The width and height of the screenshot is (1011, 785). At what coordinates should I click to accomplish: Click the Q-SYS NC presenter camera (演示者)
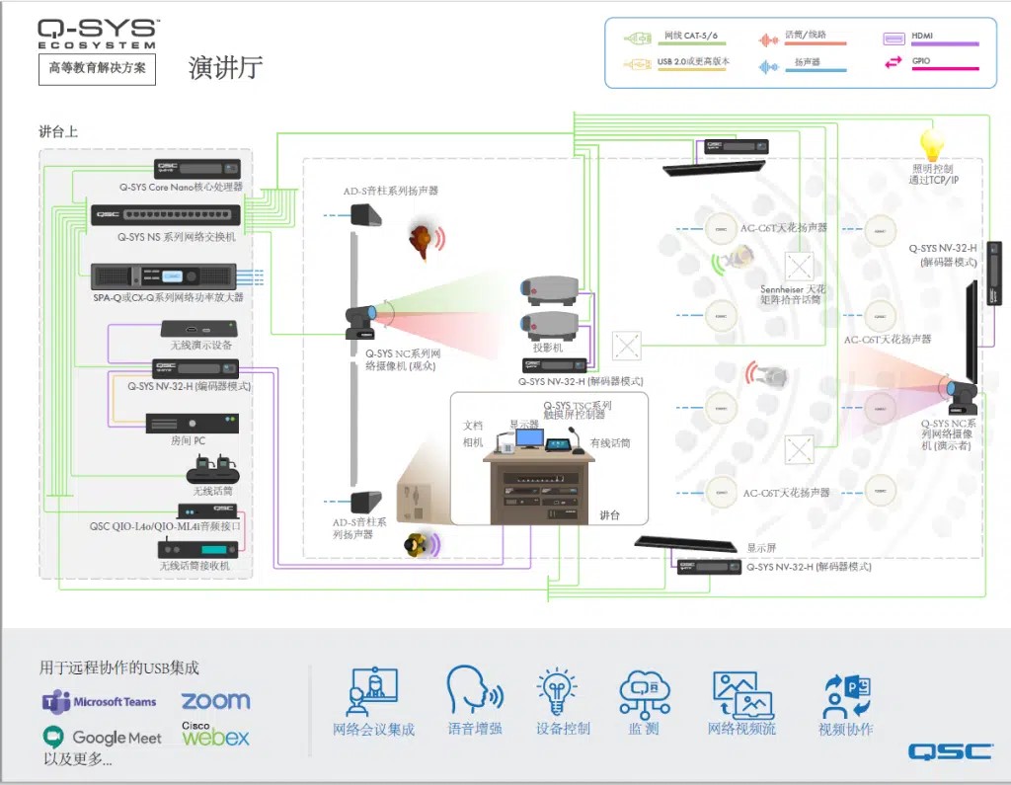click(962, 397)
